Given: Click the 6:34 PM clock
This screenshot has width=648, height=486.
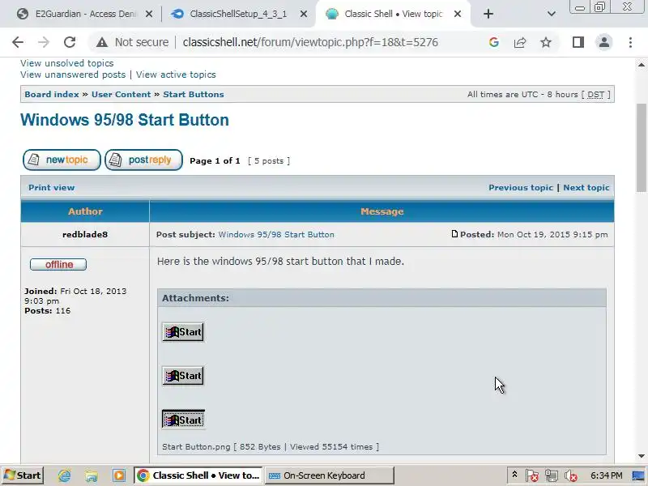Looking at the screenshot, I should pos(606,475).
